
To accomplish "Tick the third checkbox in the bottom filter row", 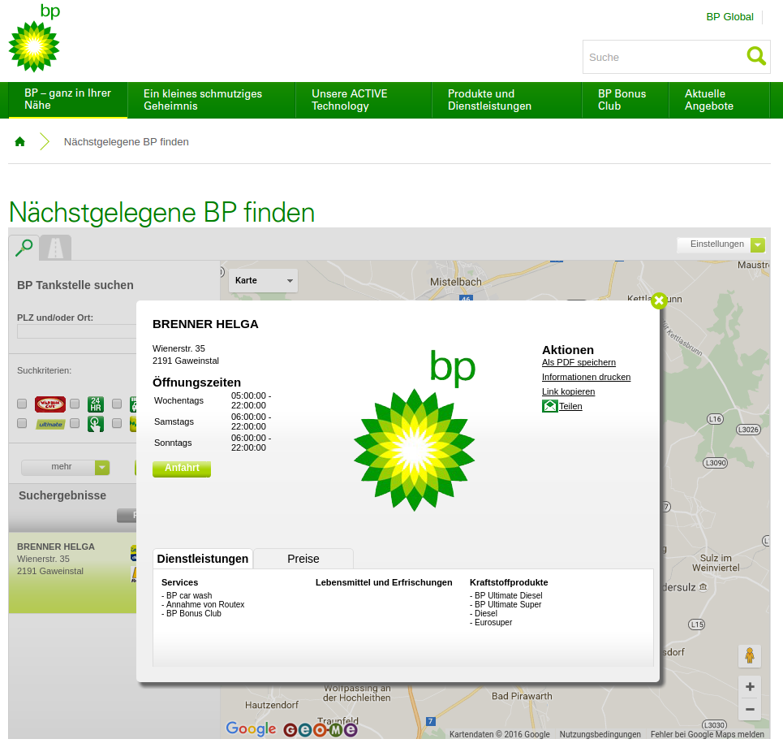I will pos(117,424).
